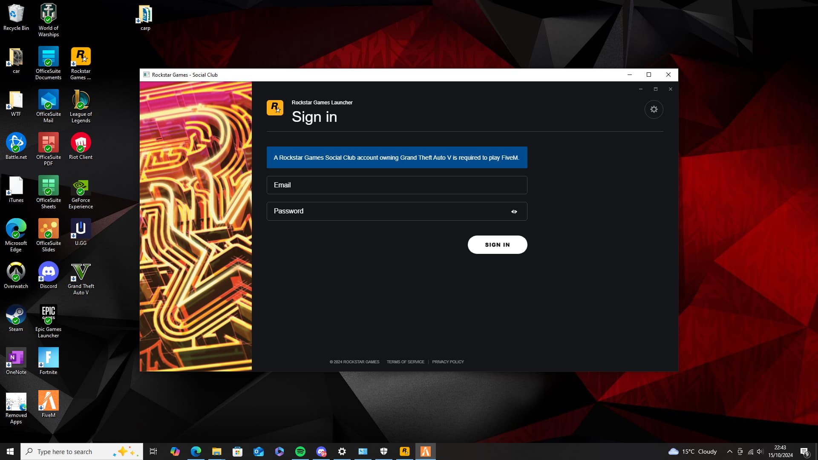The width and height of the screenshot is (818, 460).
Task: Select the FiveM desktop icon
Action: (x=48, y=405)
